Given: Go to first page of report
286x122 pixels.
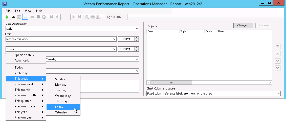Looking at the screenshot, I should point(51,17).
